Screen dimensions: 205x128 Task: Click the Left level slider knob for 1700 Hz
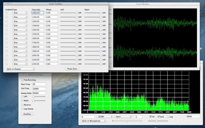(76, 42)
